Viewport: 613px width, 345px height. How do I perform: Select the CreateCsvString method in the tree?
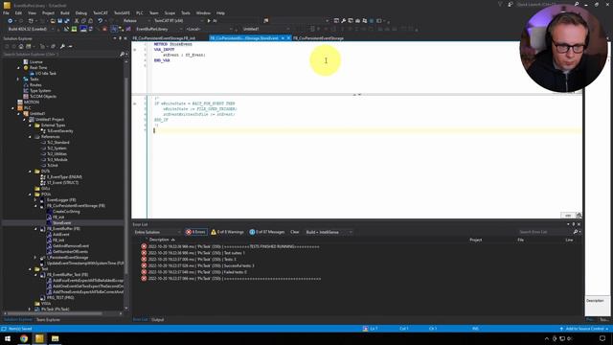tap(66, 212)
